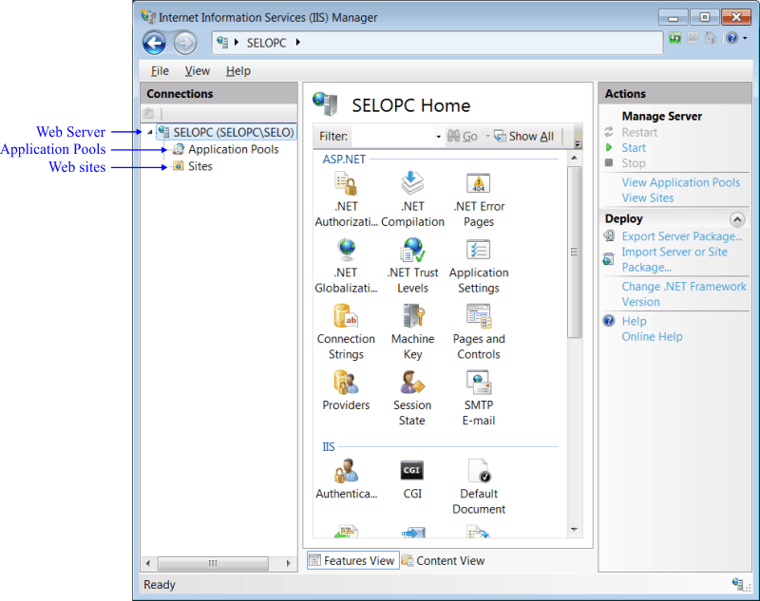Click the Start server action link
The width and height of the screenshot is (760, 601).
coord(634,148)
